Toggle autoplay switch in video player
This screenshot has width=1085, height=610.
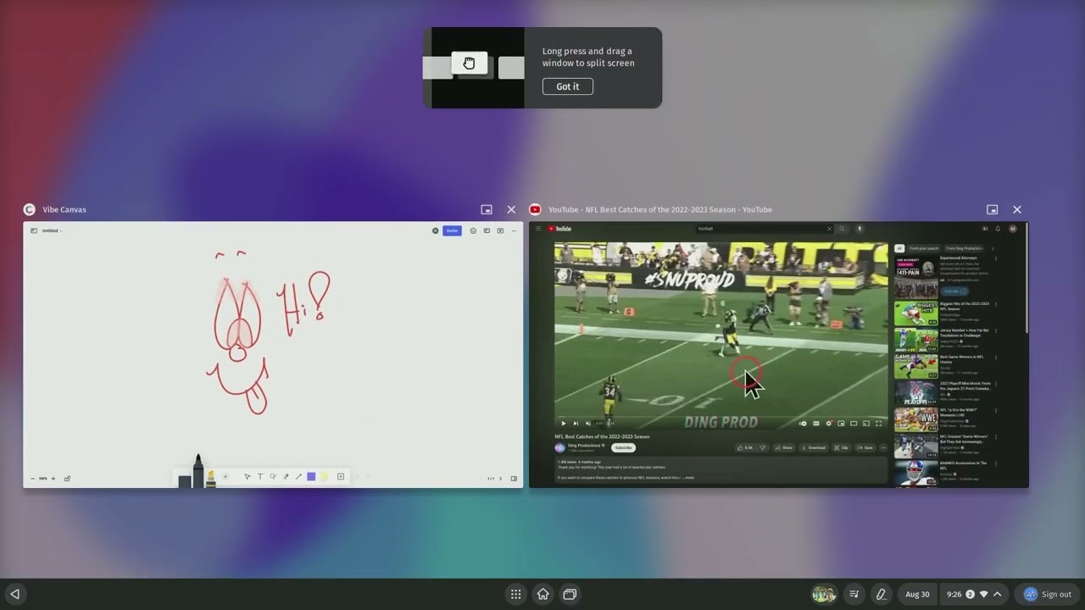(803, 424)
